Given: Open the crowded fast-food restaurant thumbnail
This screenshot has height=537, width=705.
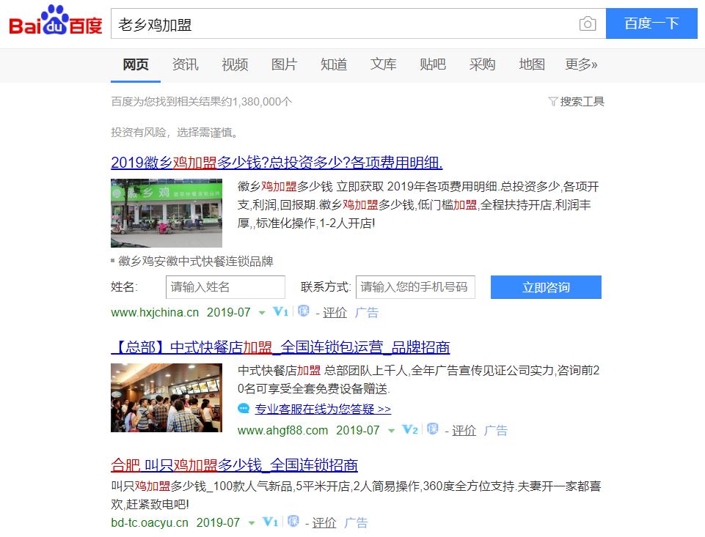Looking at the screenshot, I should tap(167, 398).
